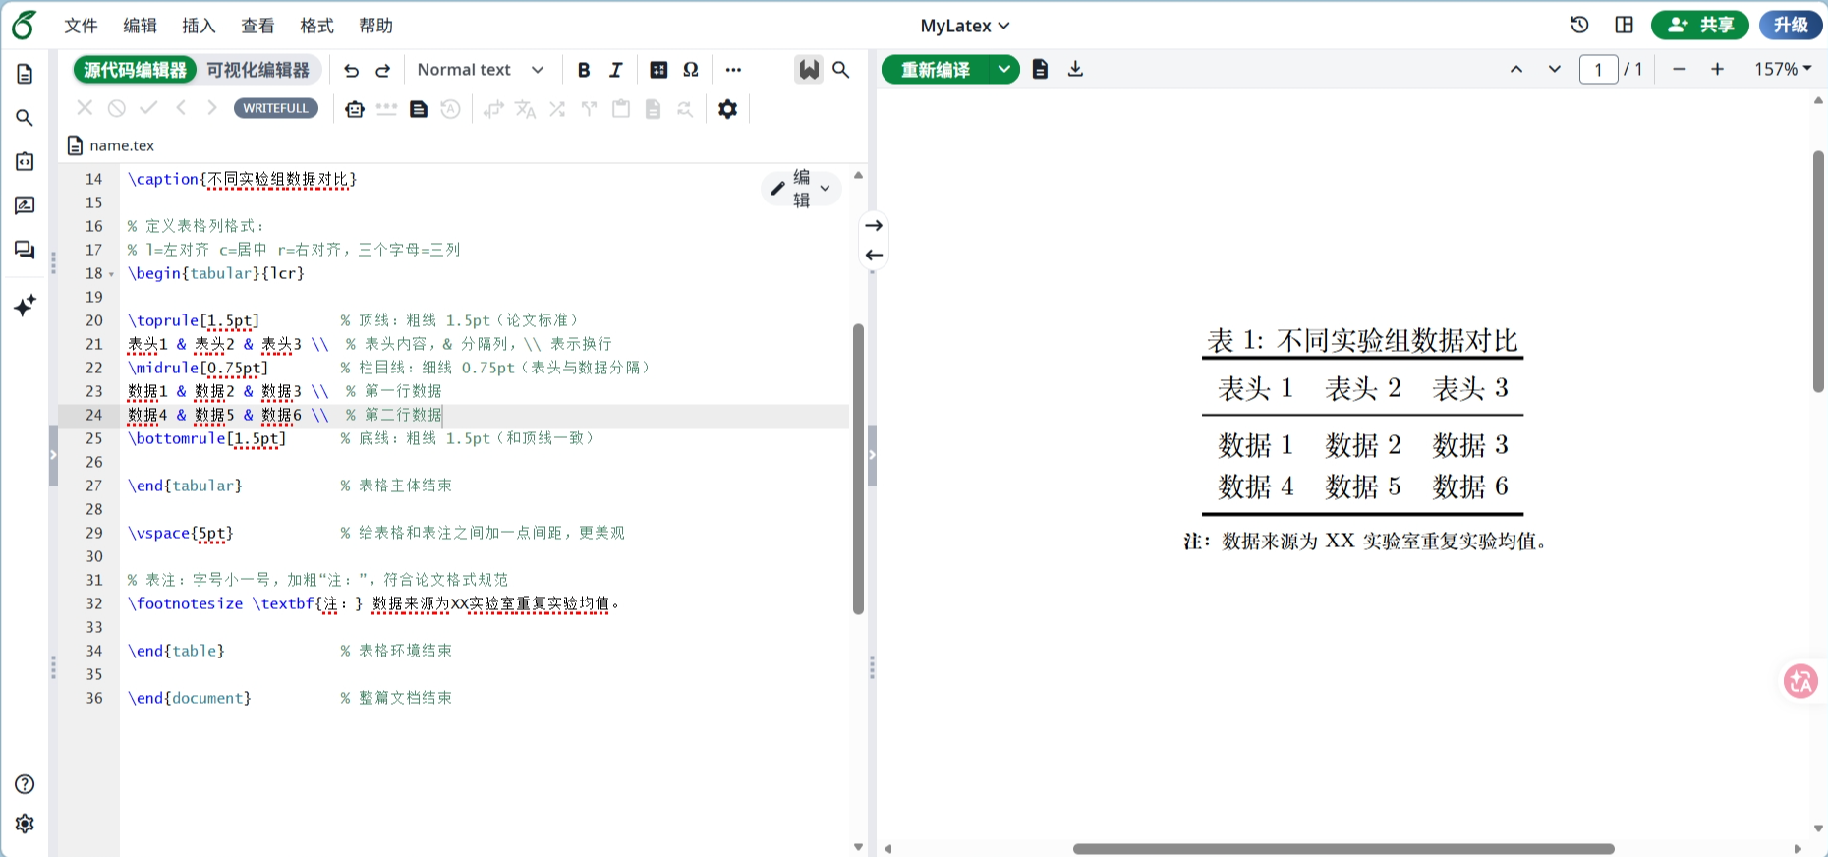The width and height of the screenshot is (1828, 857).
Task: Open the 插入 menu
Action: click(x=199, y=26)
